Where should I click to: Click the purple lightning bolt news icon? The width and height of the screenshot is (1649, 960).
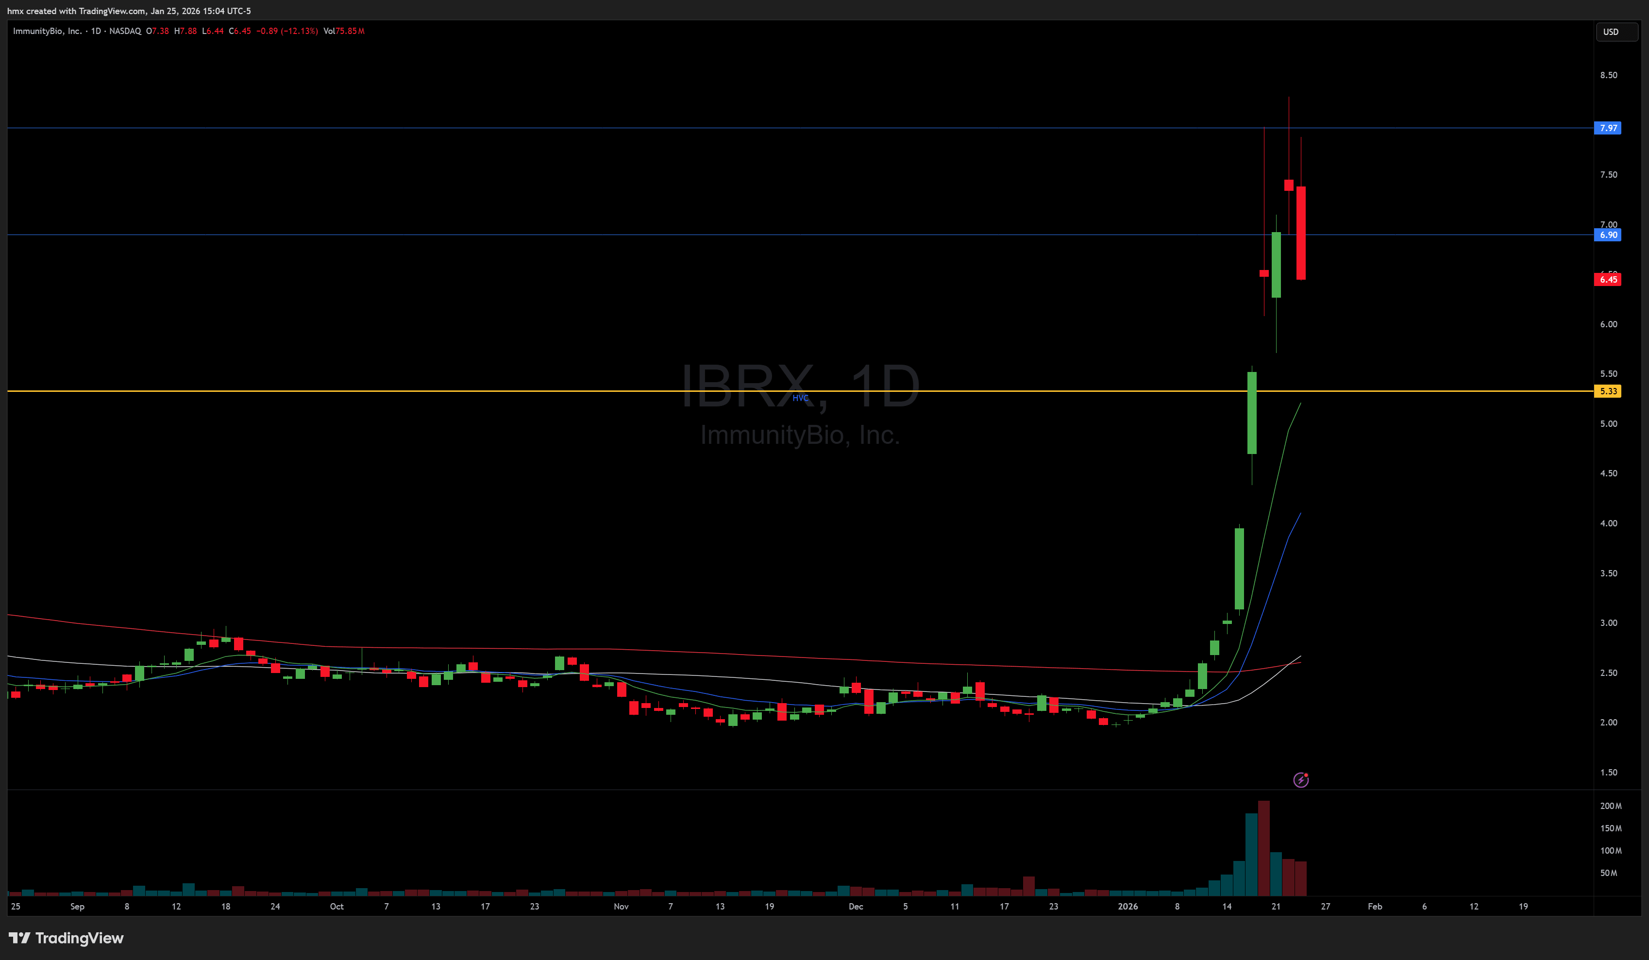[x=1300, y=779]
